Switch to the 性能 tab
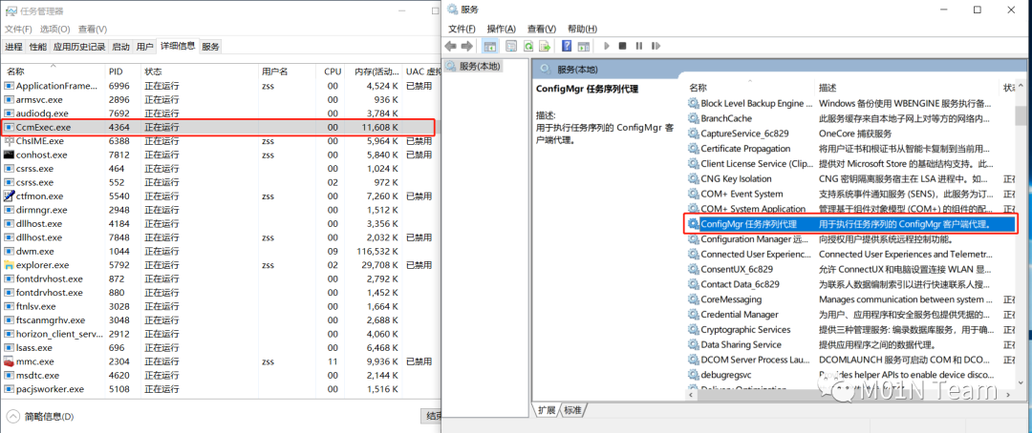1032x433 pixels. 38,47
